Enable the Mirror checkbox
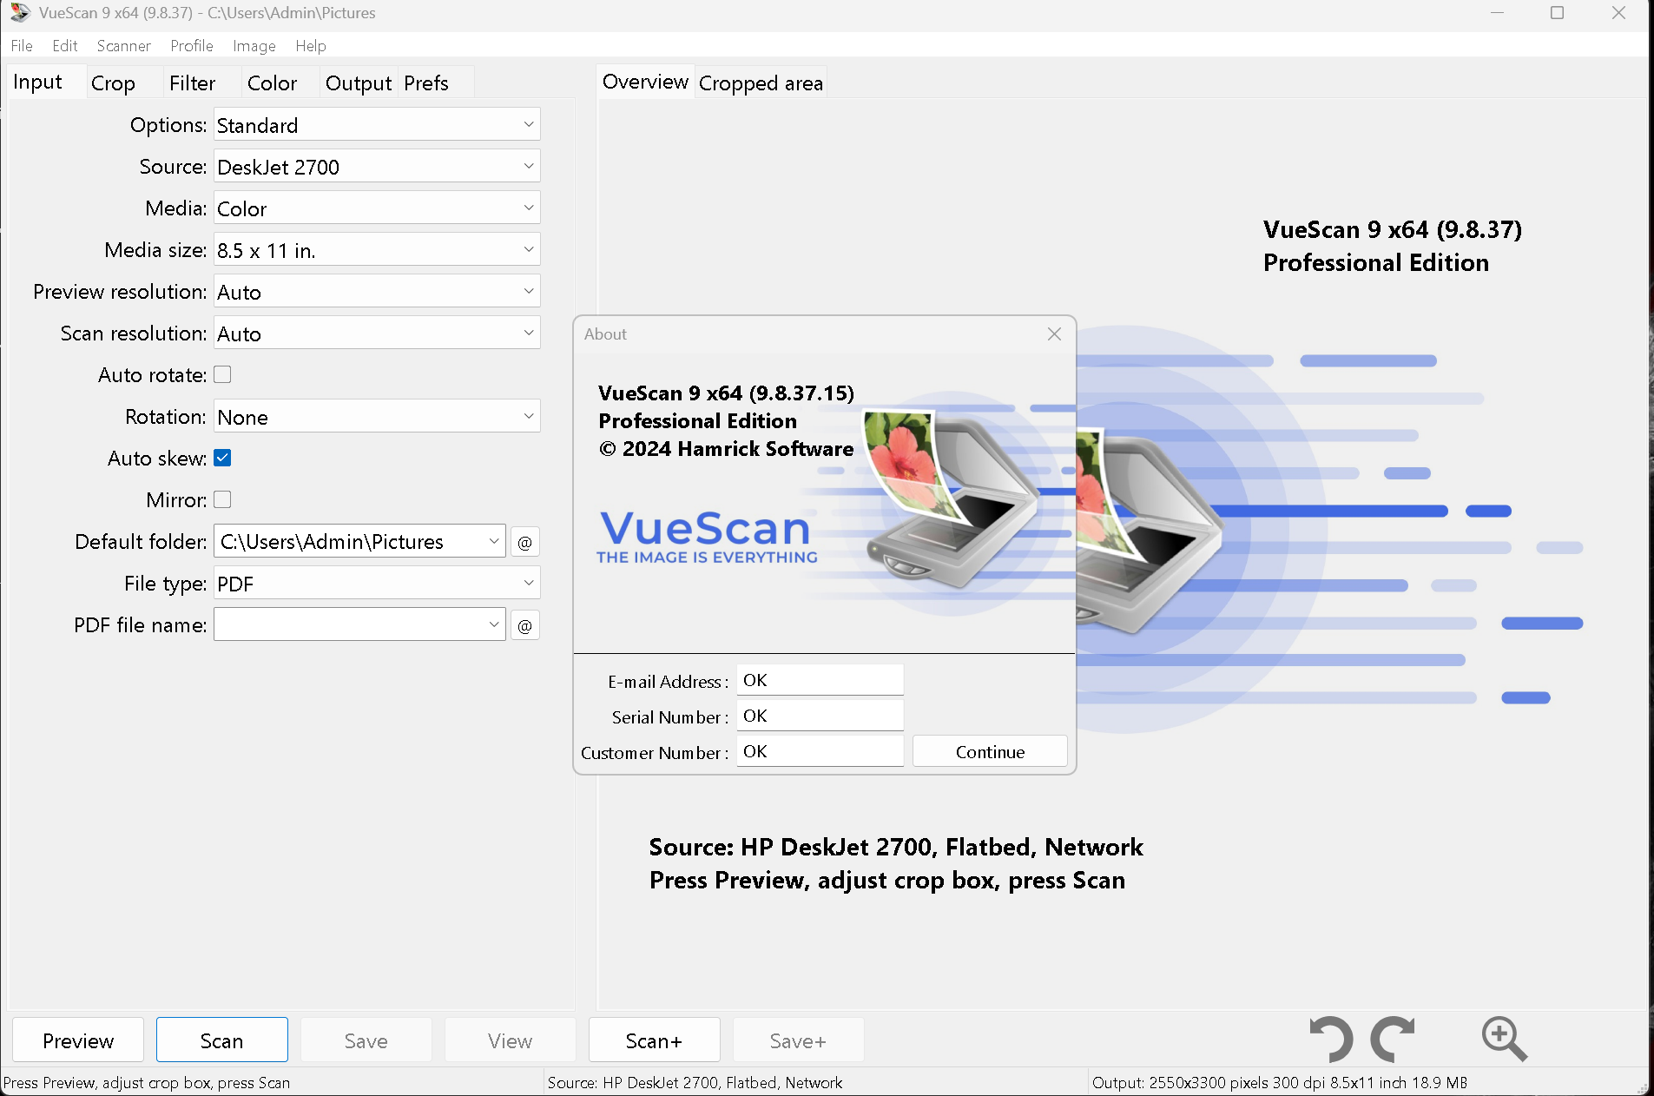The height and width of the screenshot is (1096, 1654). click(222, 499)
